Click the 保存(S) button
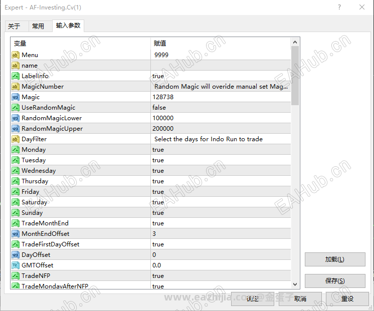This screenshot has width=374, height=311. point(335,281)
